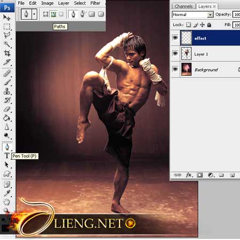Select the Zoom tool
The width and height of the screenshot is (240, 240).
[x=6, y=210]
